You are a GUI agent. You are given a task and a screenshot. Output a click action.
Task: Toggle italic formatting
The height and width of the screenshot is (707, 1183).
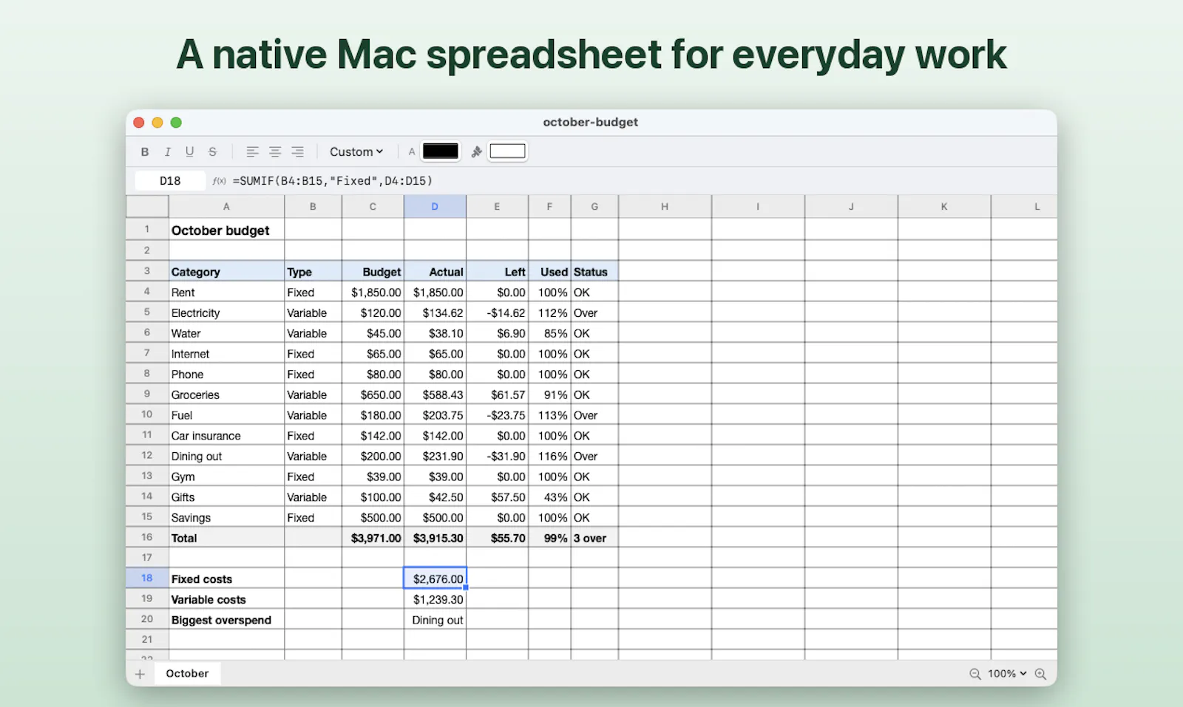[x=167, y=151]
